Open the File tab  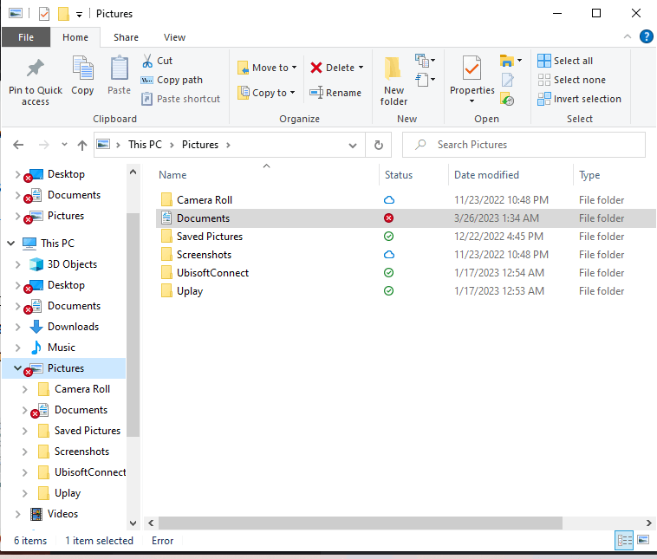tap(26, 37)
